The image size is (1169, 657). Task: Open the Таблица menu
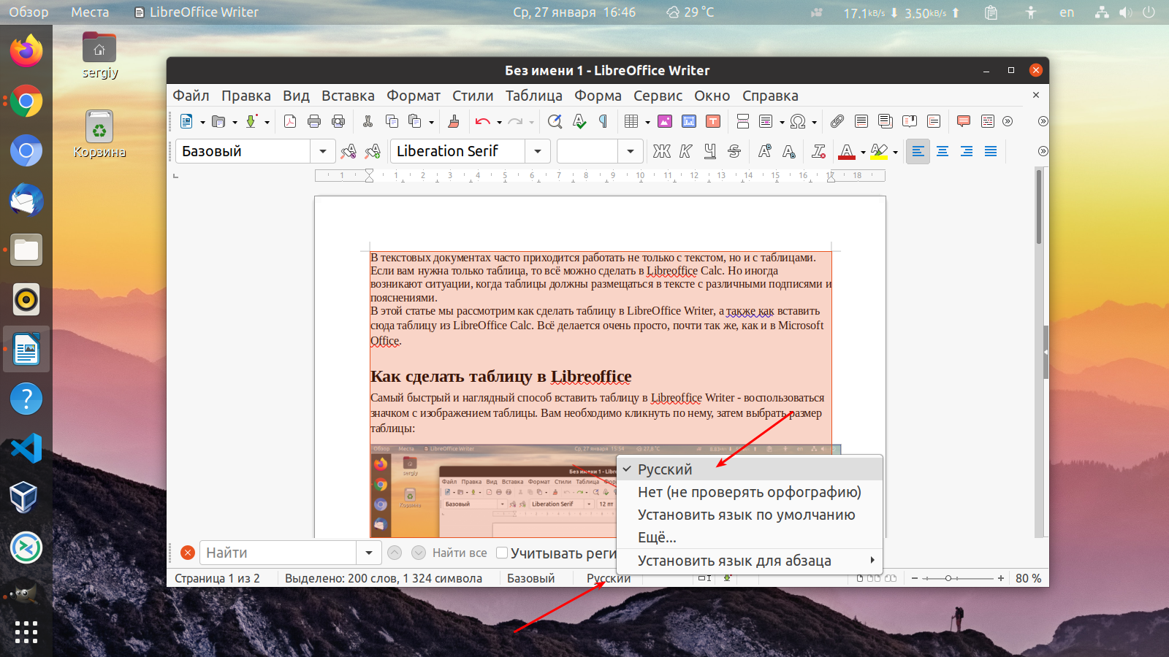click(534, 96)
